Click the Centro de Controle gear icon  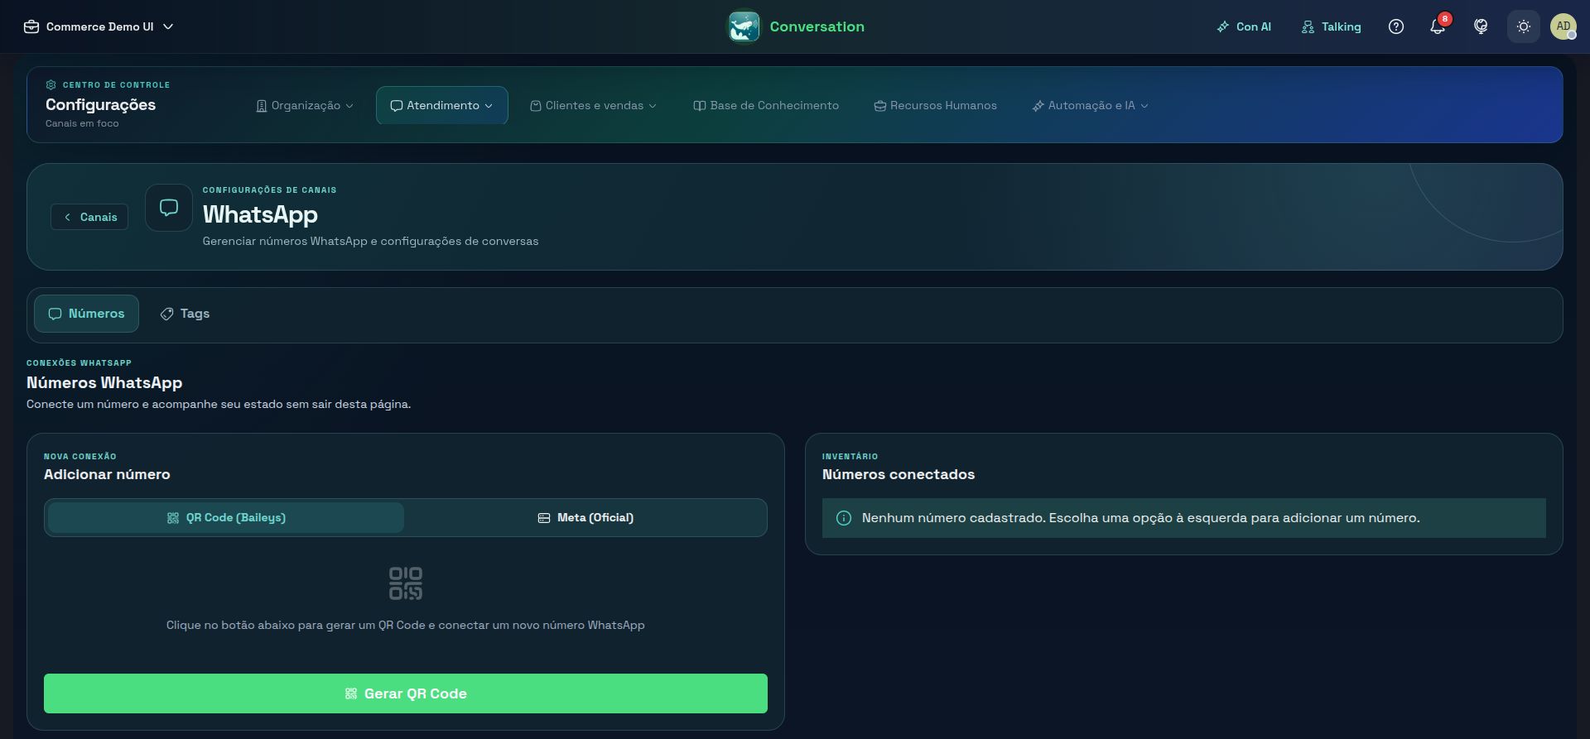pos(51,84)
